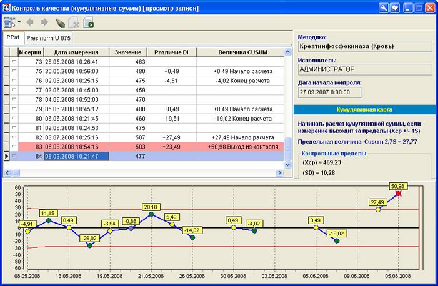This screenshot has width=438, height=286.
Task: Open the list view toolbar menu icon
Action: click(9, 22)
